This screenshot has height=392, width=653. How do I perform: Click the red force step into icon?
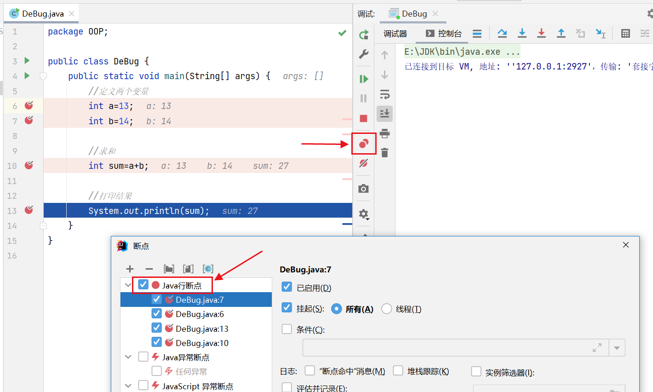[x=541, y=33]
